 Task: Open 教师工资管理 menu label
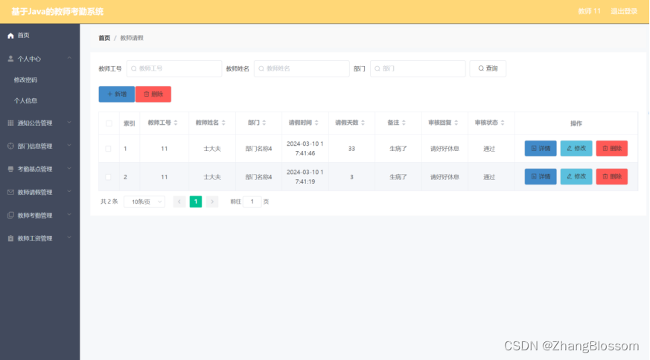pos(35,238)
